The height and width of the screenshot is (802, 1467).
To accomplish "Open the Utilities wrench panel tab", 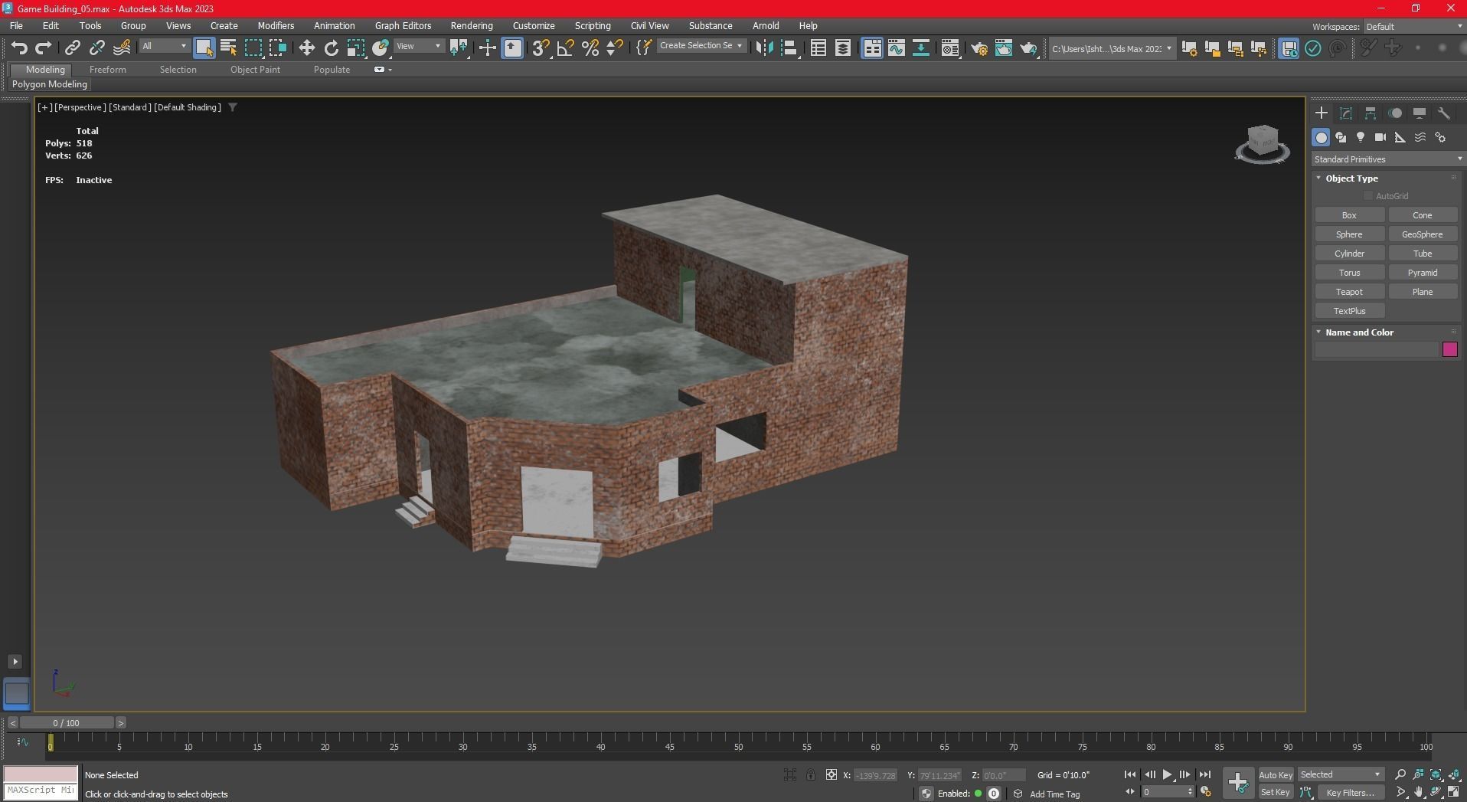I will click(x=1444, y=113).
